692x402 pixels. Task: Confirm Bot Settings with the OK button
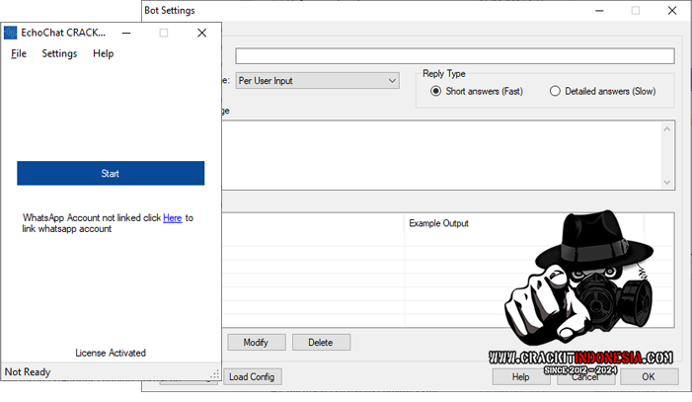[648, 376]
